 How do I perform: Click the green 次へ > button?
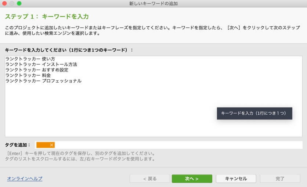point(192,179)
